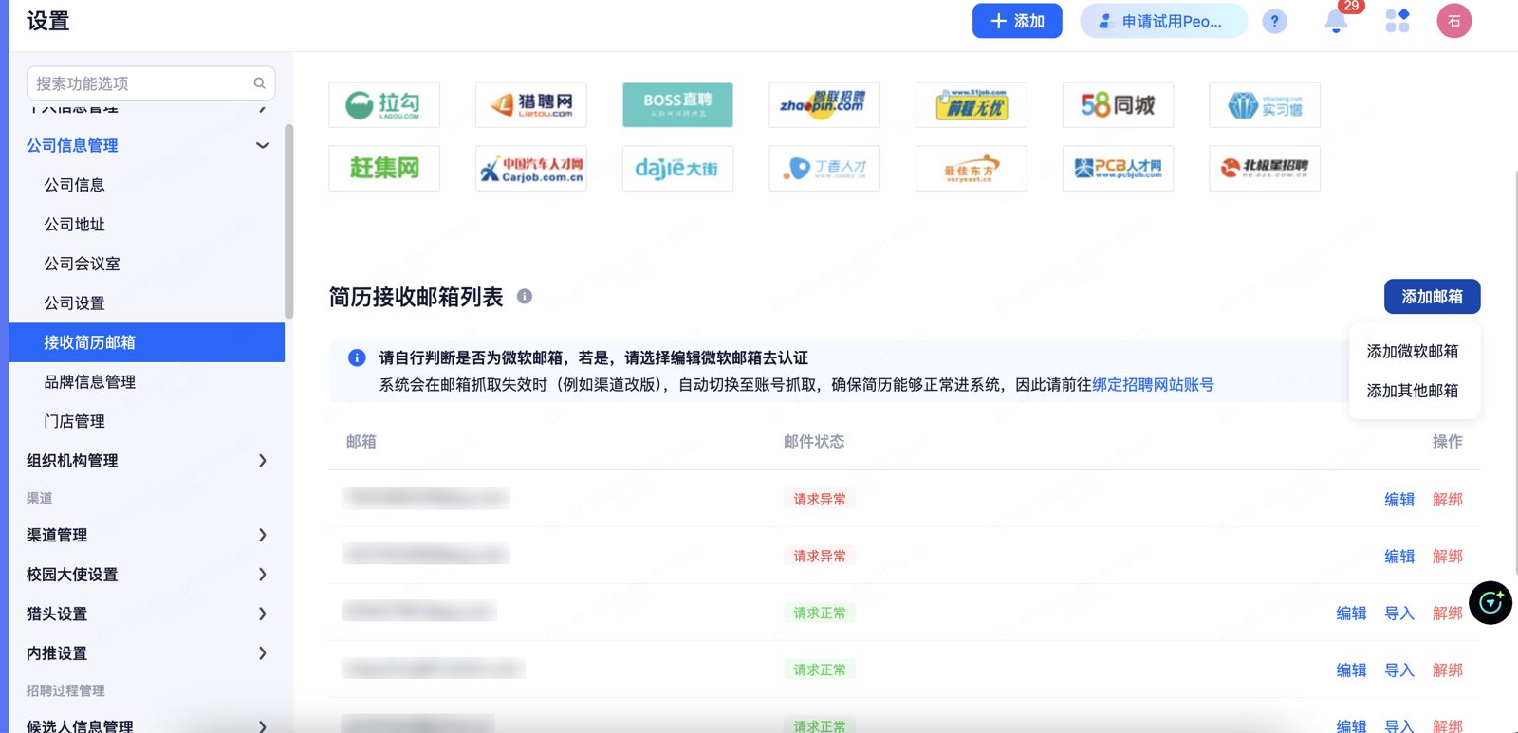
Task: Click the 邮件状态 column header
Action: click(814, 442)
